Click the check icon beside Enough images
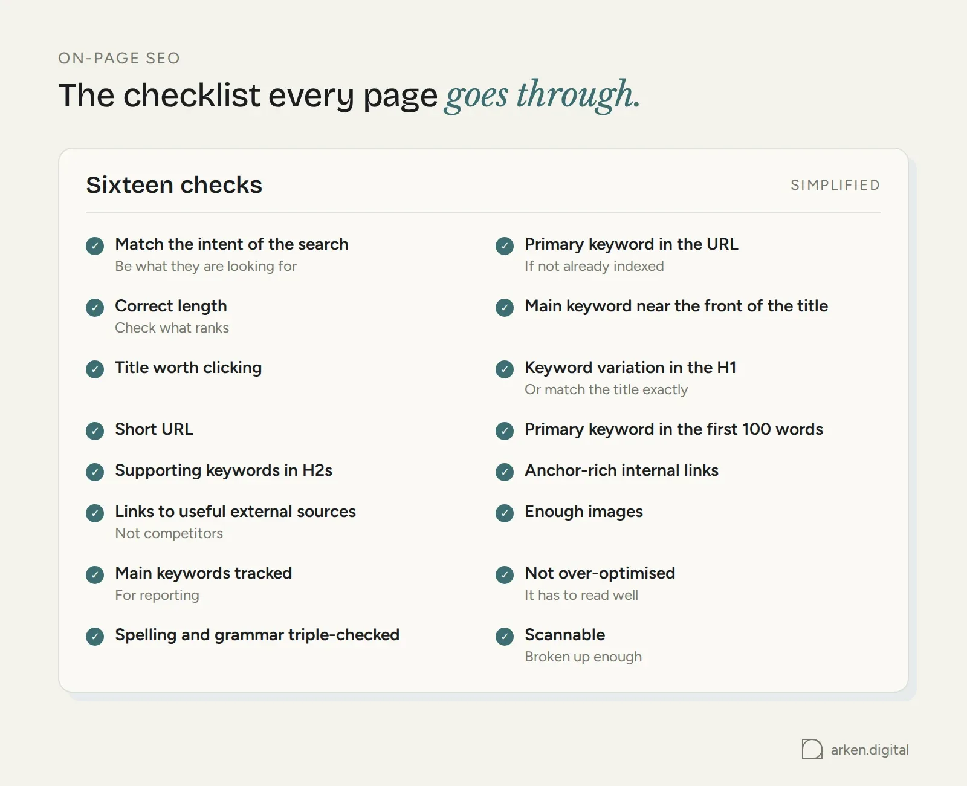The image size is (967, 786). 505,513
